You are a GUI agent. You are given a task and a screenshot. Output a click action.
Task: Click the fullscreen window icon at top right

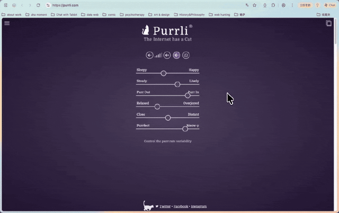click(x=328, y=23)
